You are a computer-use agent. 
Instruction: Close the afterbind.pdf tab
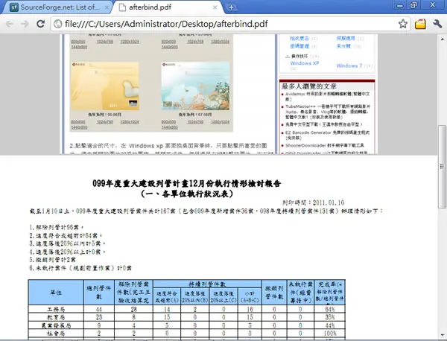(x=215, y=7)
